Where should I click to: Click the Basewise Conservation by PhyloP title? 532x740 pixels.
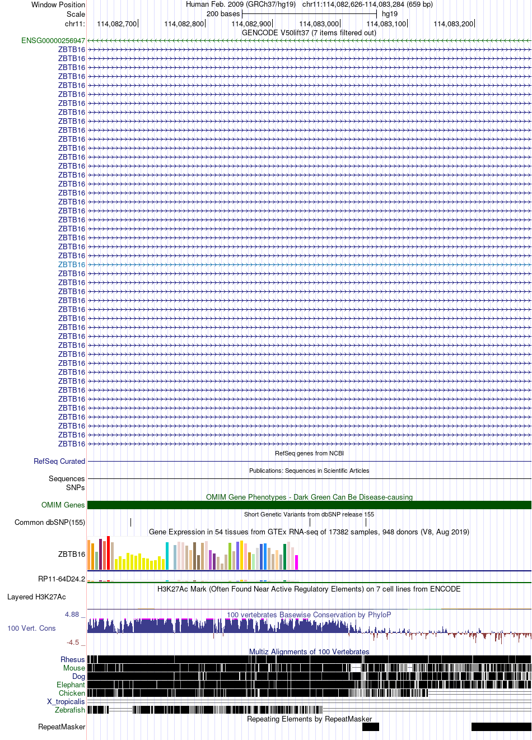coord(309,615)
